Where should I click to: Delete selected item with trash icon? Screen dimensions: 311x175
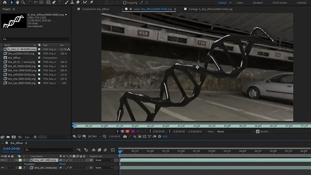[x=35, y=137]
